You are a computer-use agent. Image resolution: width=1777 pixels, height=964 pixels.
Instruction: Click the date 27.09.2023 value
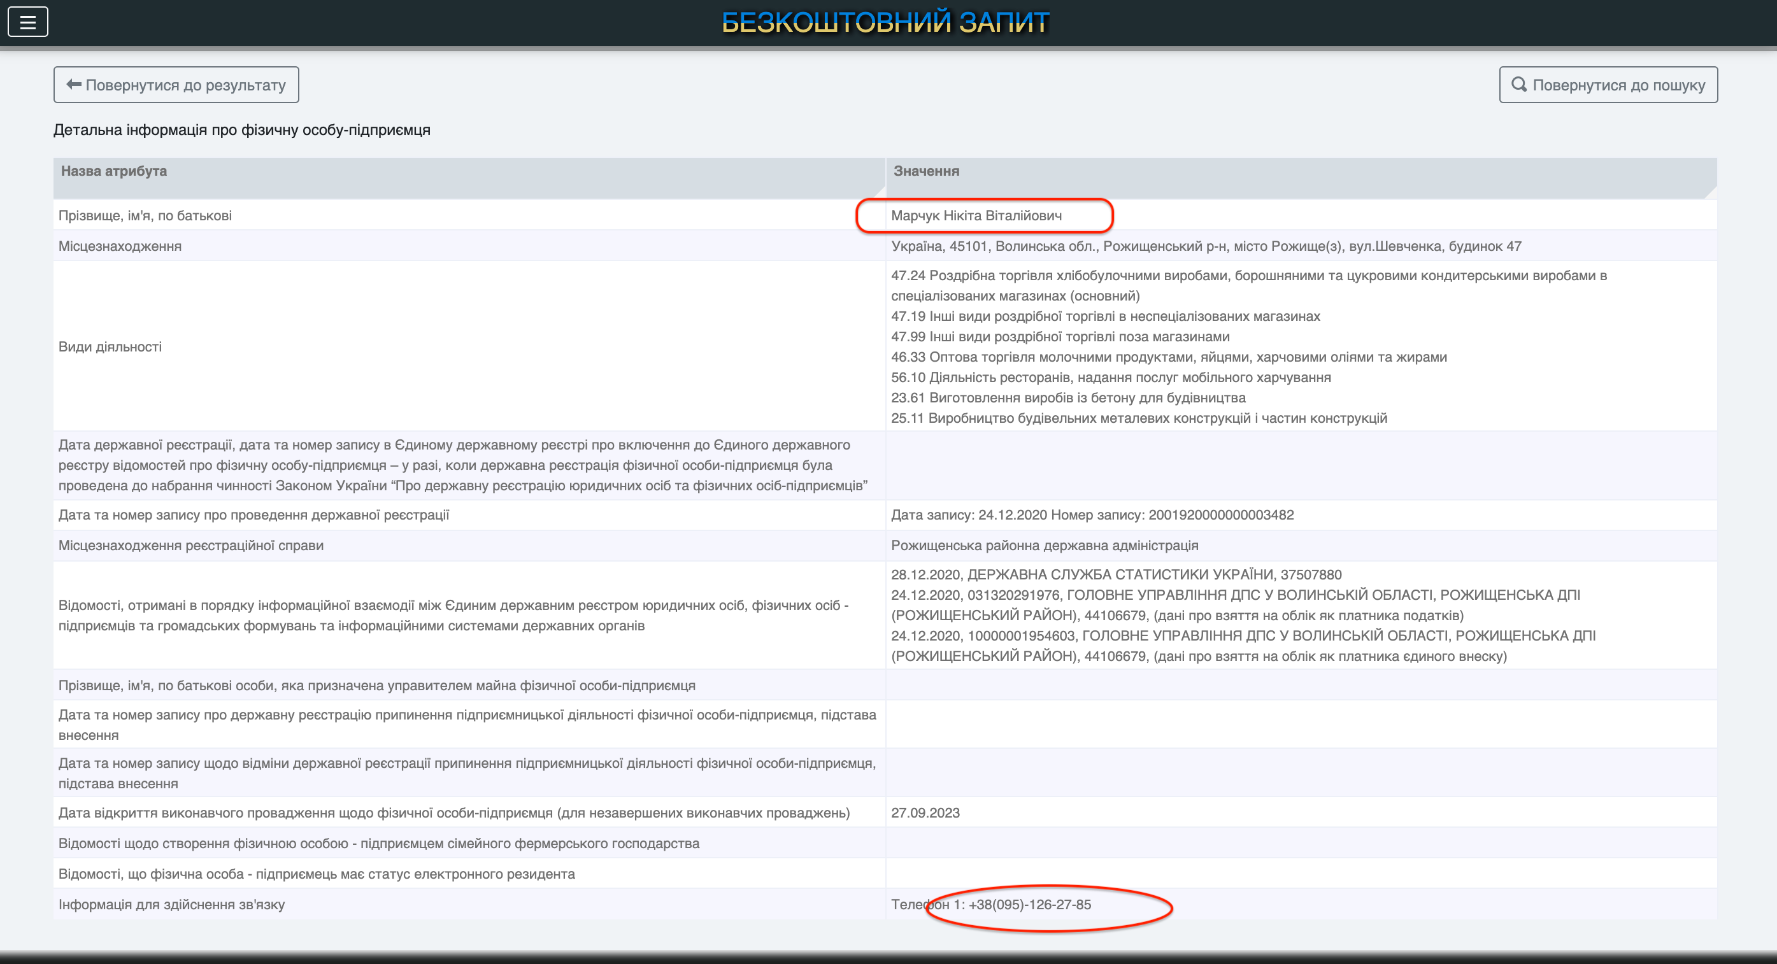925,813
